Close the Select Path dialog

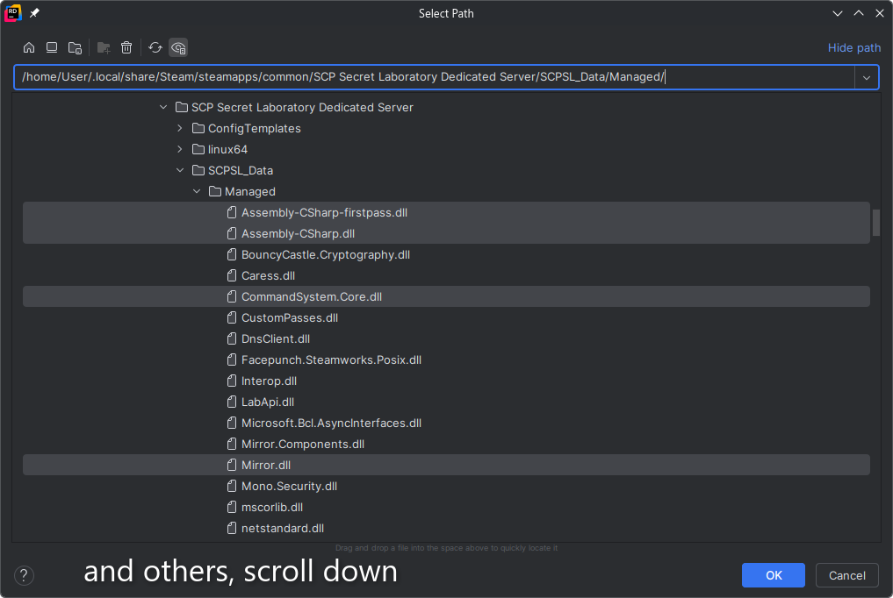pyautogui.click(x=880, y=13)
